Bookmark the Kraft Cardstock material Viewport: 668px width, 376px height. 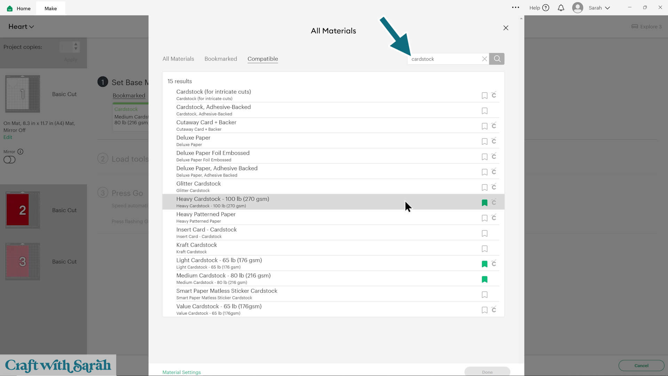click(x=484, y=249)
